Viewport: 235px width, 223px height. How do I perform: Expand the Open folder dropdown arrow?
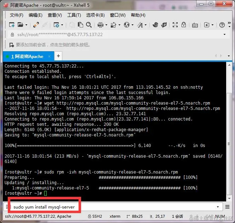(x=26, y=25)
